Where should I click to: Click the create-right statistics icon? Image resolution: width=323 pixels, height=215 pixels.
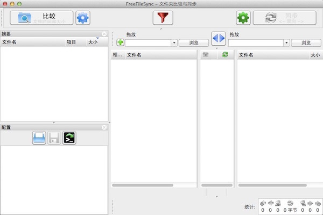coord(318,203)
